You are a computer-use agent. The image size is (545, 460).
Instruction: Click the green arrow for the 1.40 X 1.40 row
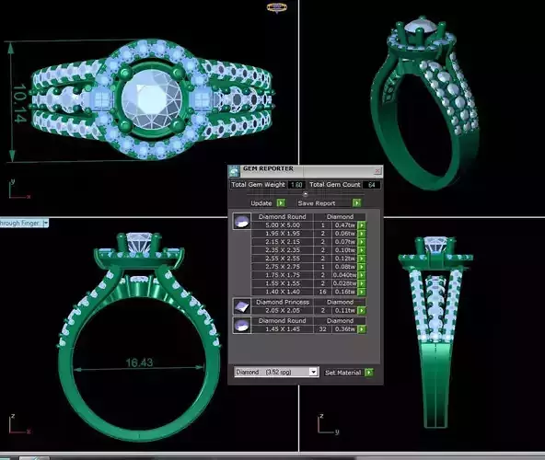pos(362,292)
